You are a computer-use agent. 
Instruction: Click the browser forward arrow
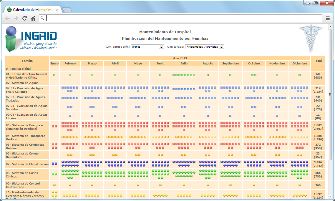(16, 19)
